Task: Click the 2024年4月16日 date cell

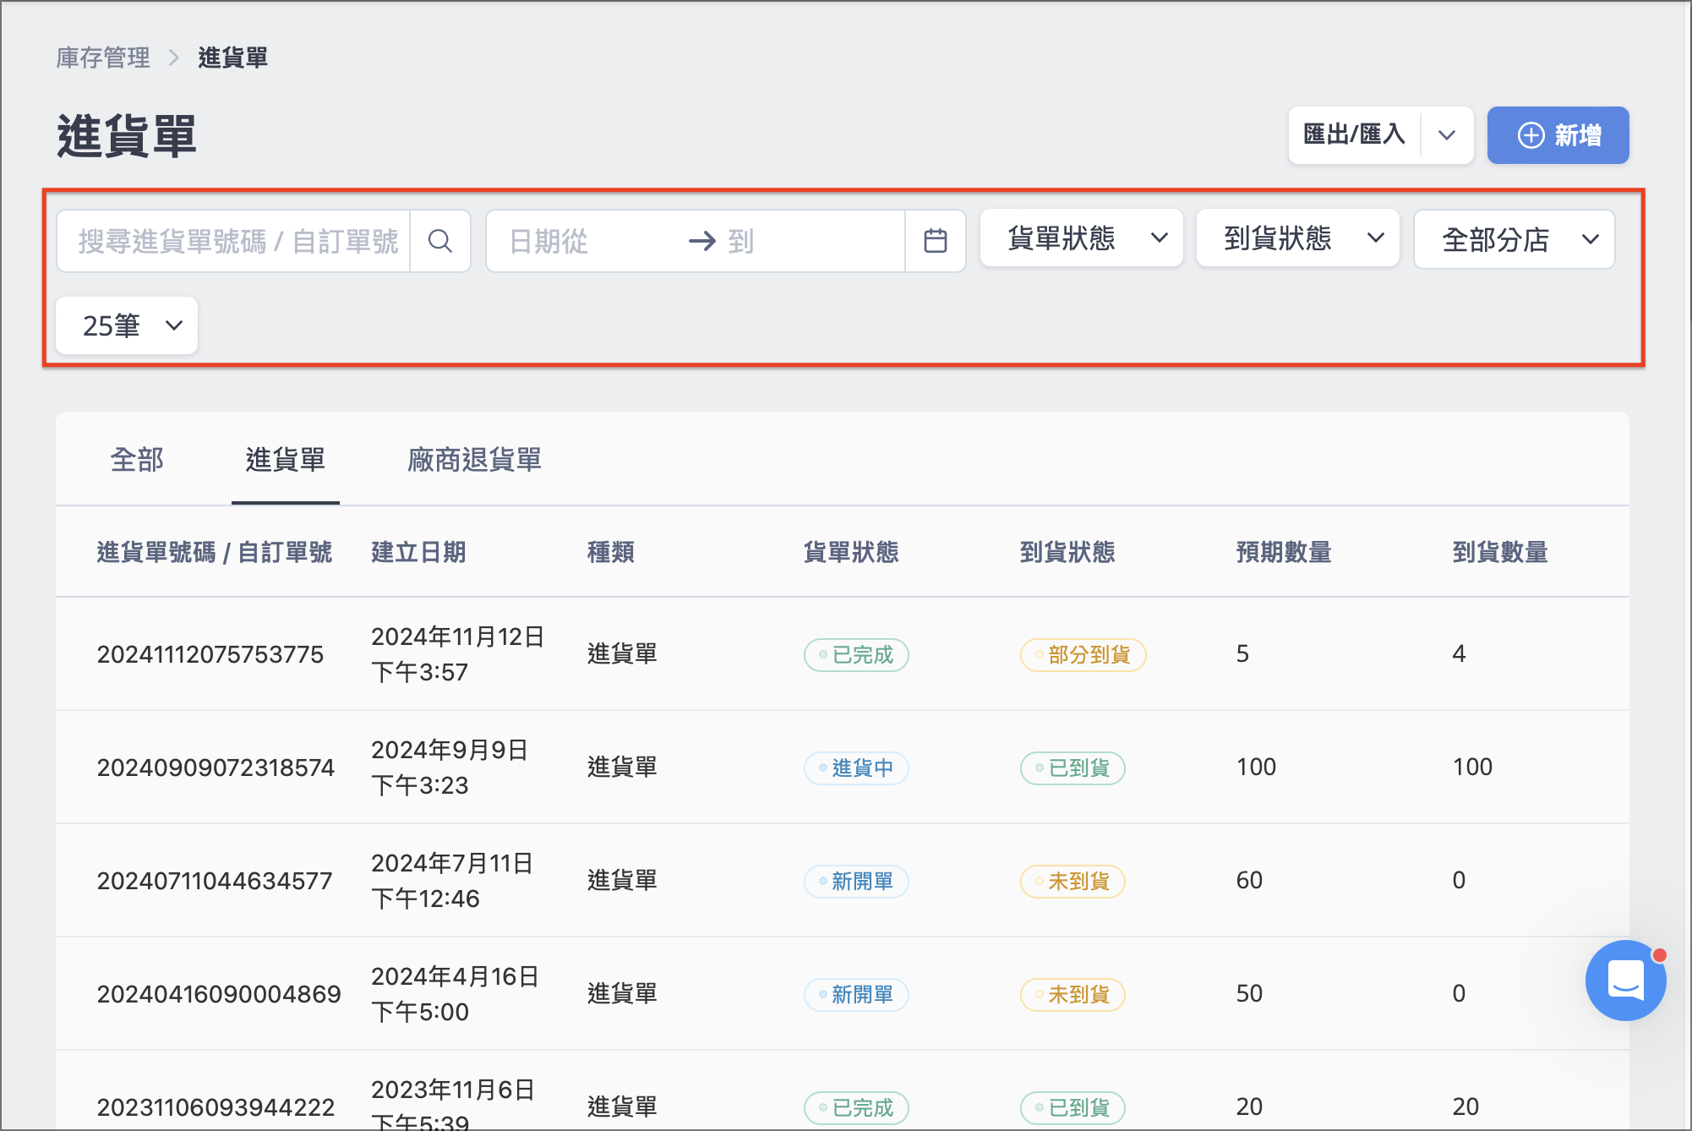Action: (x=455, y=994)
